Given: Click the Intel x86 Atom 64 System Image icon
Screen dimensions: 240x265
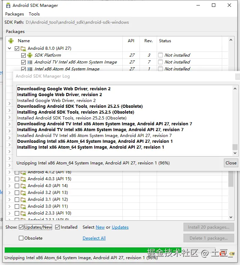Looking at the screenshot, I should [x=30, y=69].
